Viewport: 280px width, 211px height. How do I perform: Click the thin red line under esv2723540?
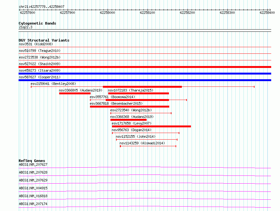141,113
